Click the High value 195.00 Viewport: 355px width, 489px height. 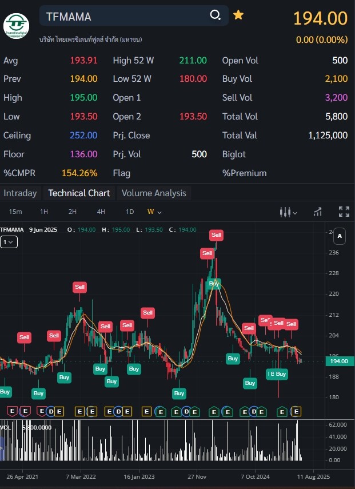pyautogui.click(x=83, y=98)
